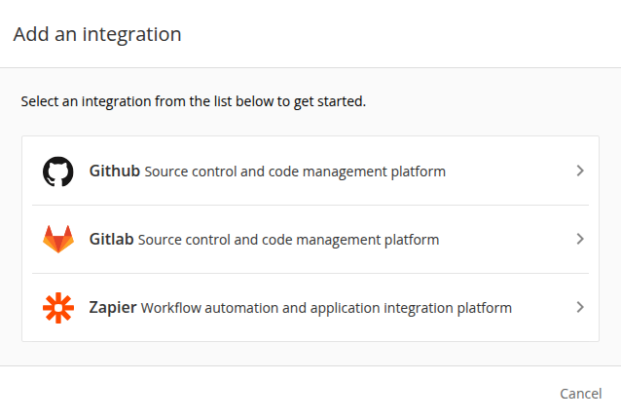Expand the Github row chevron arrow

pos(580,171)
